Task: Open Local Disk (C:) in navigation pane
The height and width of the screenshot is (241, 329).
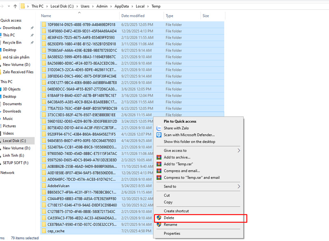Action: coord(14,141)
